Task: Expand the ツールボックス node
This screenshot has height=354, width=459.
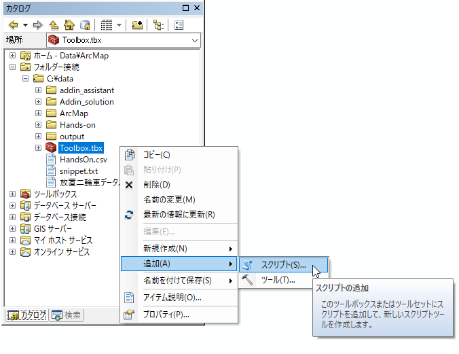Action: pos(12,194)
